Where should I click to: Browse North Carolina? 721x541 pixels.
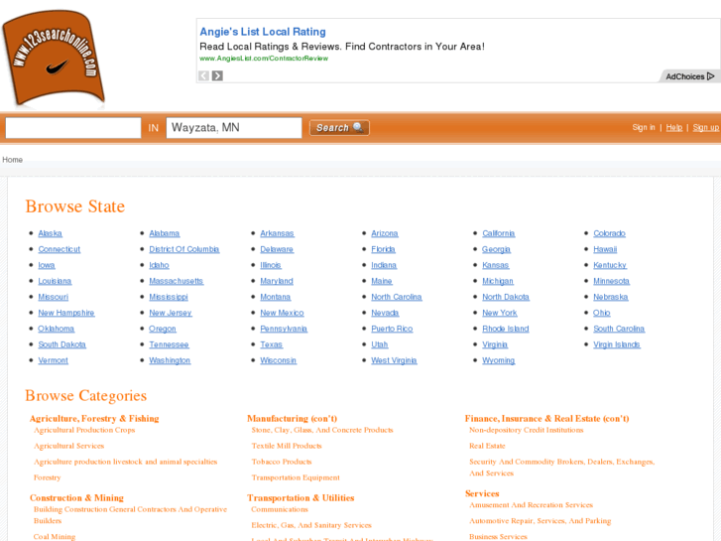397,297
